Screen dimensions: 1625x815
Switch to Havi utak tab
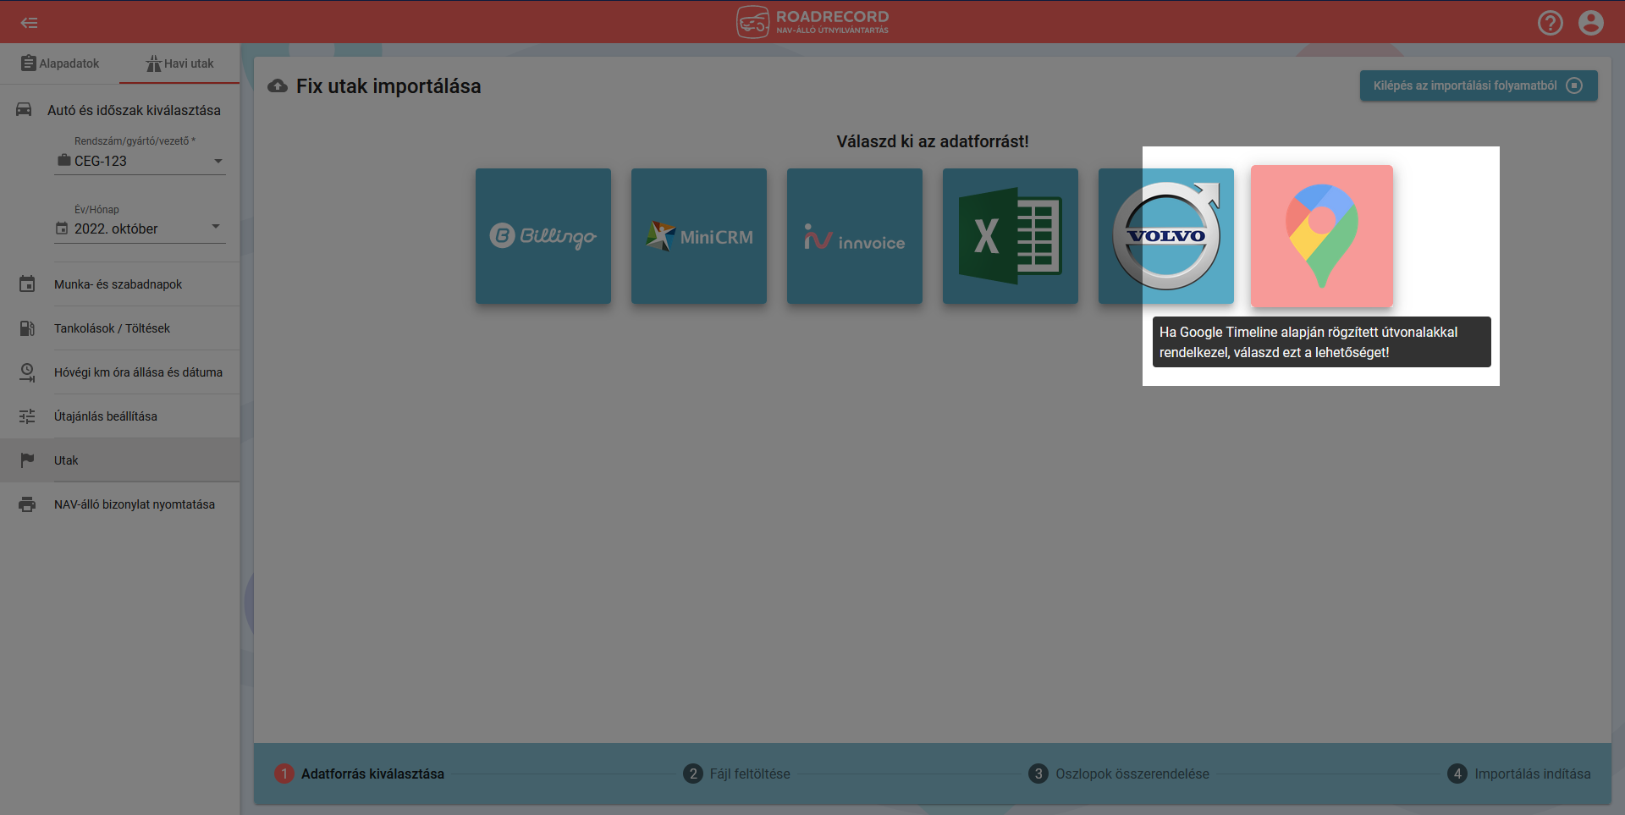179,63
